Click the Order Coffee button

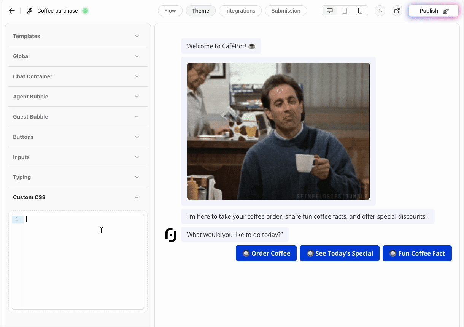[x=266, y=253]
